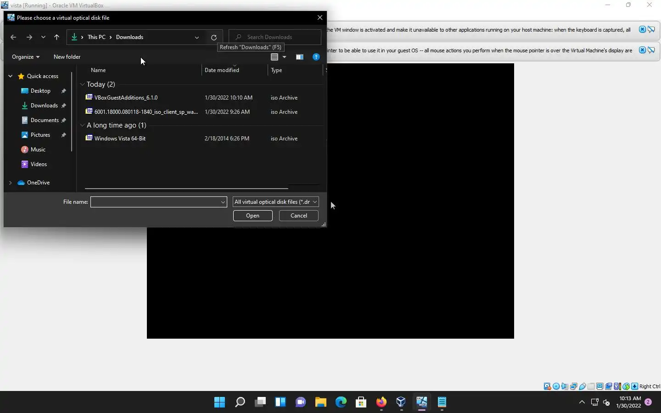Collapse the A long time ago (1) group
Image resolution: width=661 pixels, height=413 pixels.
click(x=82, y=125)
